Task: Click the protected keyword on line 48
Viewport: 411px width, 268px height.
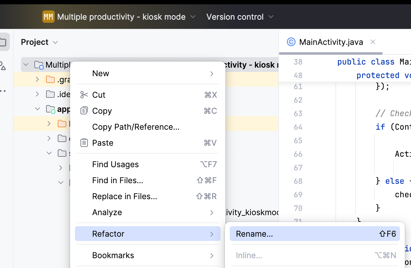Action: click(x=378, y=75)
